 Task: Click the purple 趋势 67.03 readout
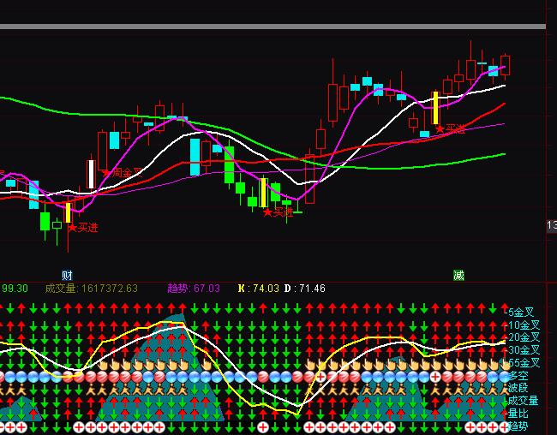click(x=193, y=289)
